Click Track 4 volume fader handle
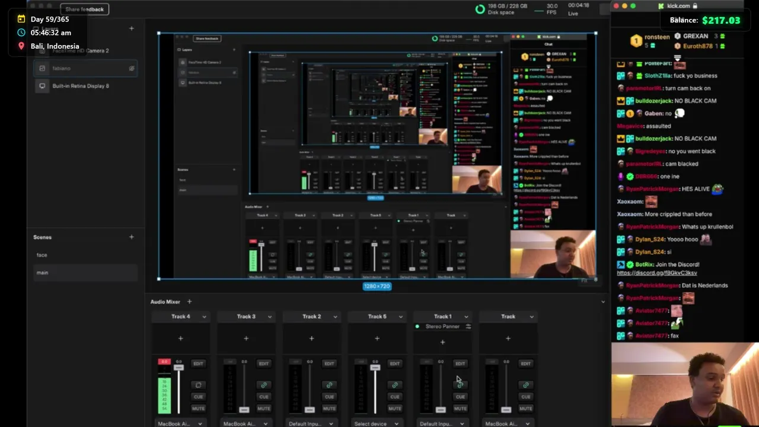 tap(178, 368)
